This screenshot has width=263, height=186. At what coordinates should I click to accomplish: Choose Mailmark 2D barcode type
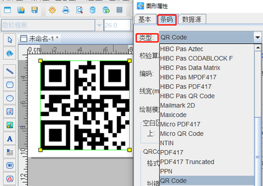[207, 105]
